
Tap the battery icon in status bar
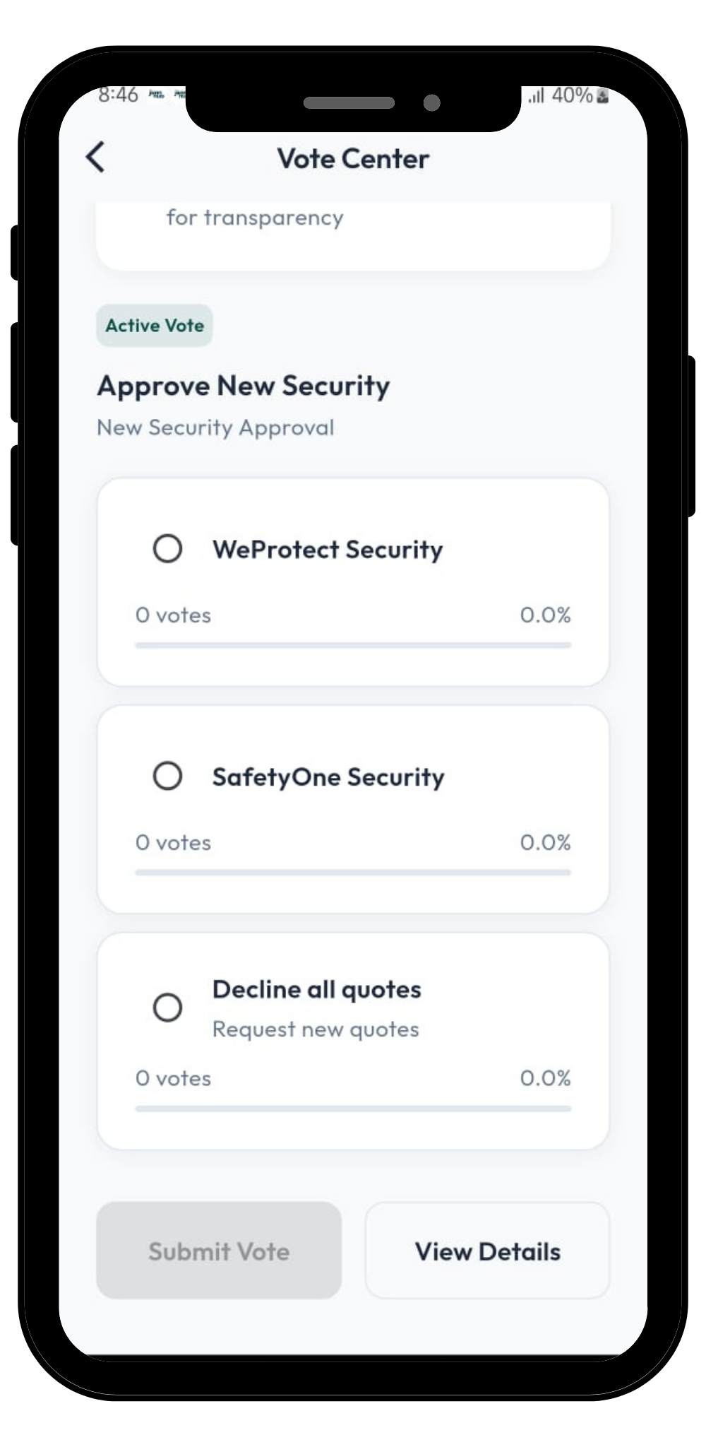click(x=602, y=96)
